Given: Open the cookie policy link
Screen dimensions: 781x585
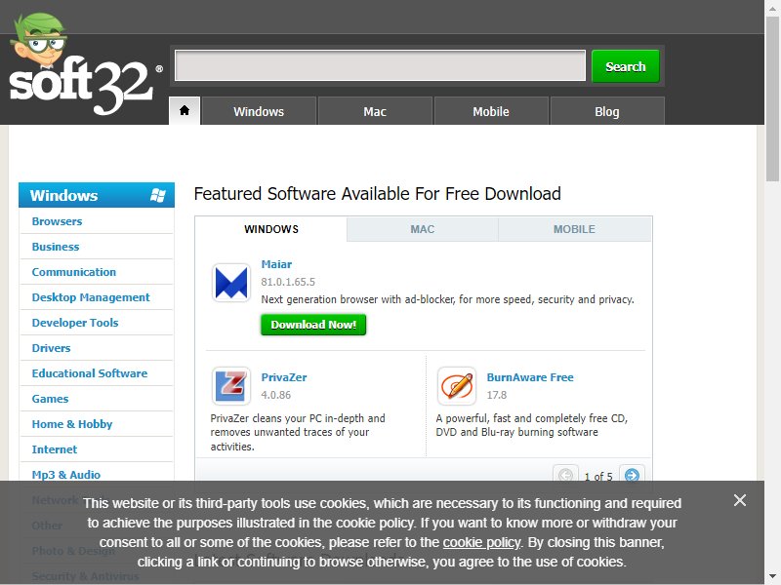Looking at the screenshot, I should [x=481, y=542].
